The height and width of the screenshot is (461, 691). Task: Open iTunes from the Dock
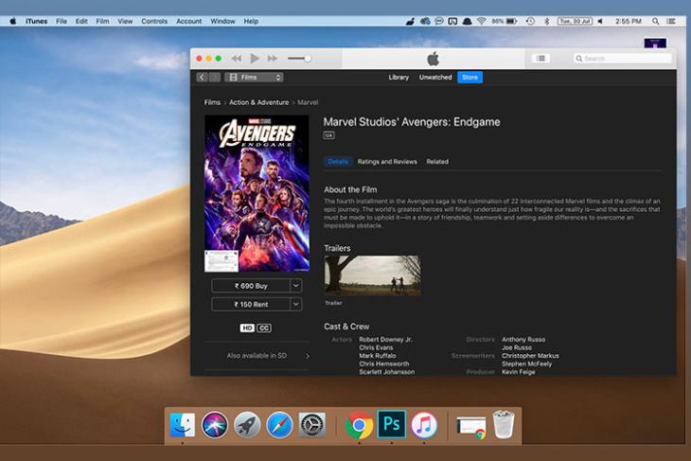(x=424, y=425)
